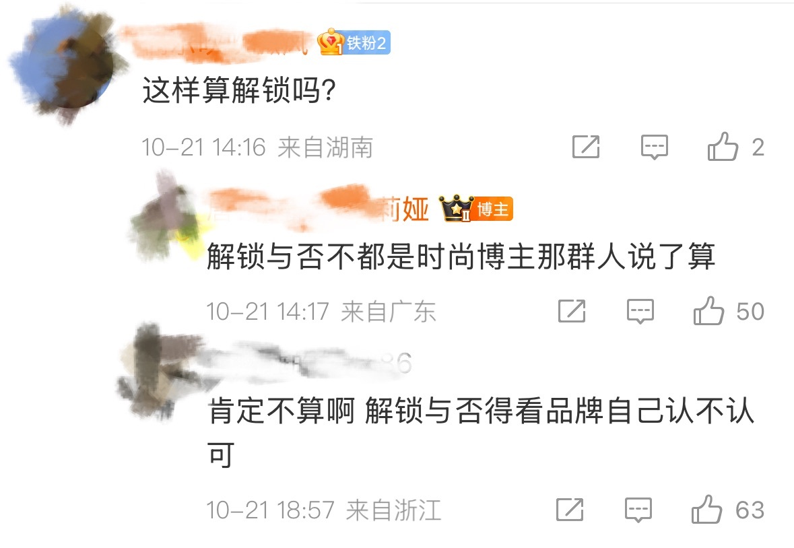Reply to the 18:57 comment
Viewport: 794px width, 548px height.
(x=638, y=510)
